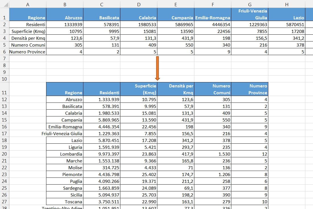This screenshot has height=209, width=313.
Task: Click cell with value 19.371
Action: click(139, 181)
